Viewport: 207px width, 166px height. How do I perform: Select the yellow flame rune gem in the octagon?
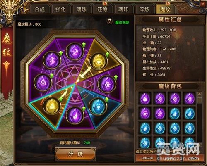(x=52, y=106)
